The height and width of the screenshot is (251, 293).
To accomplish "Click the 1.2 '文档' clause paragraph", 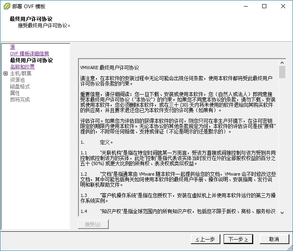I will [x=178, y=180].
